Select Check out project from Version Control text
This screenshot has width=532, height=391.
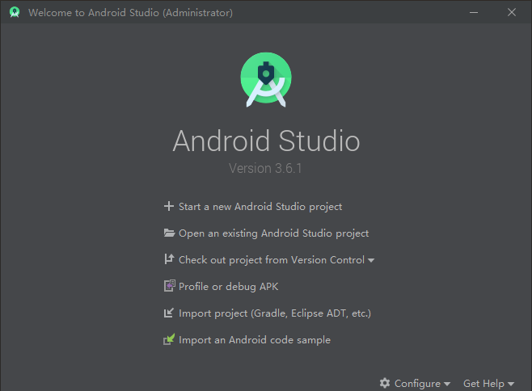tap(272, 260)
